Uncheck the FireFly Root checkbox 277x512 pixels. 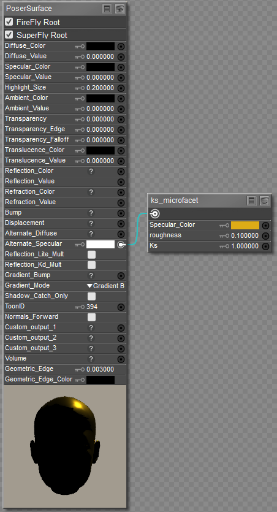pyautogui.click(x=9, y=22)
